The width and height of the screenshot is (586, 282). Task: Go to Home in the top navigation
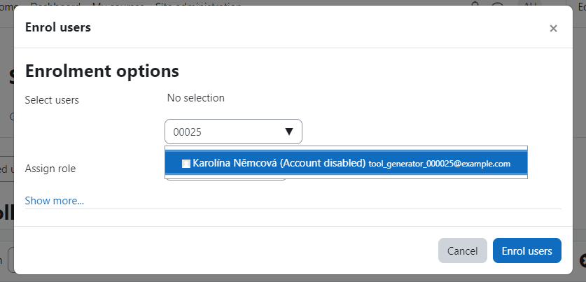pyautogui.click(x=9, y=4)
